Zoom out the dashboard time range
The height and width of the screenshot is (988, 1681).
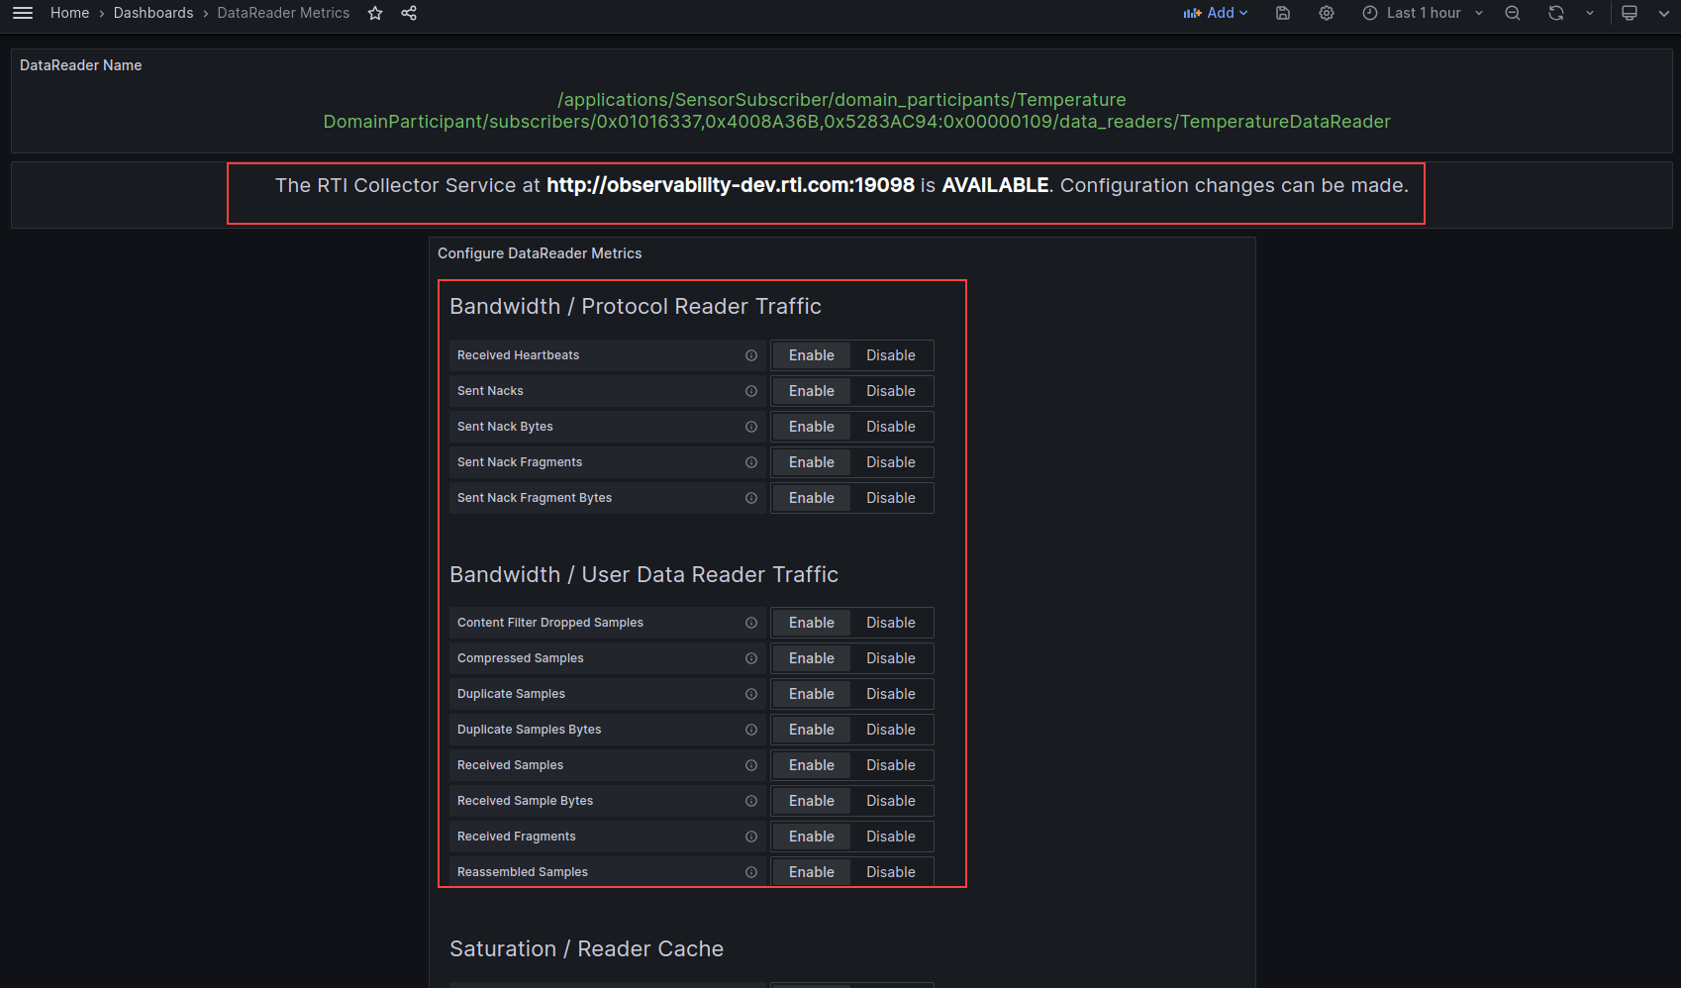click(1512, 13)
